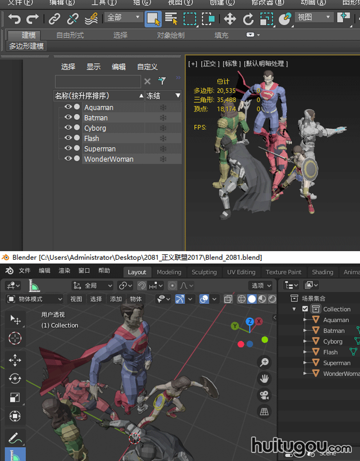The height and width of the screenshot is (461, 360).
Task: Click the Select and Move icon in 3ds Max
Action: click(230, 19)
